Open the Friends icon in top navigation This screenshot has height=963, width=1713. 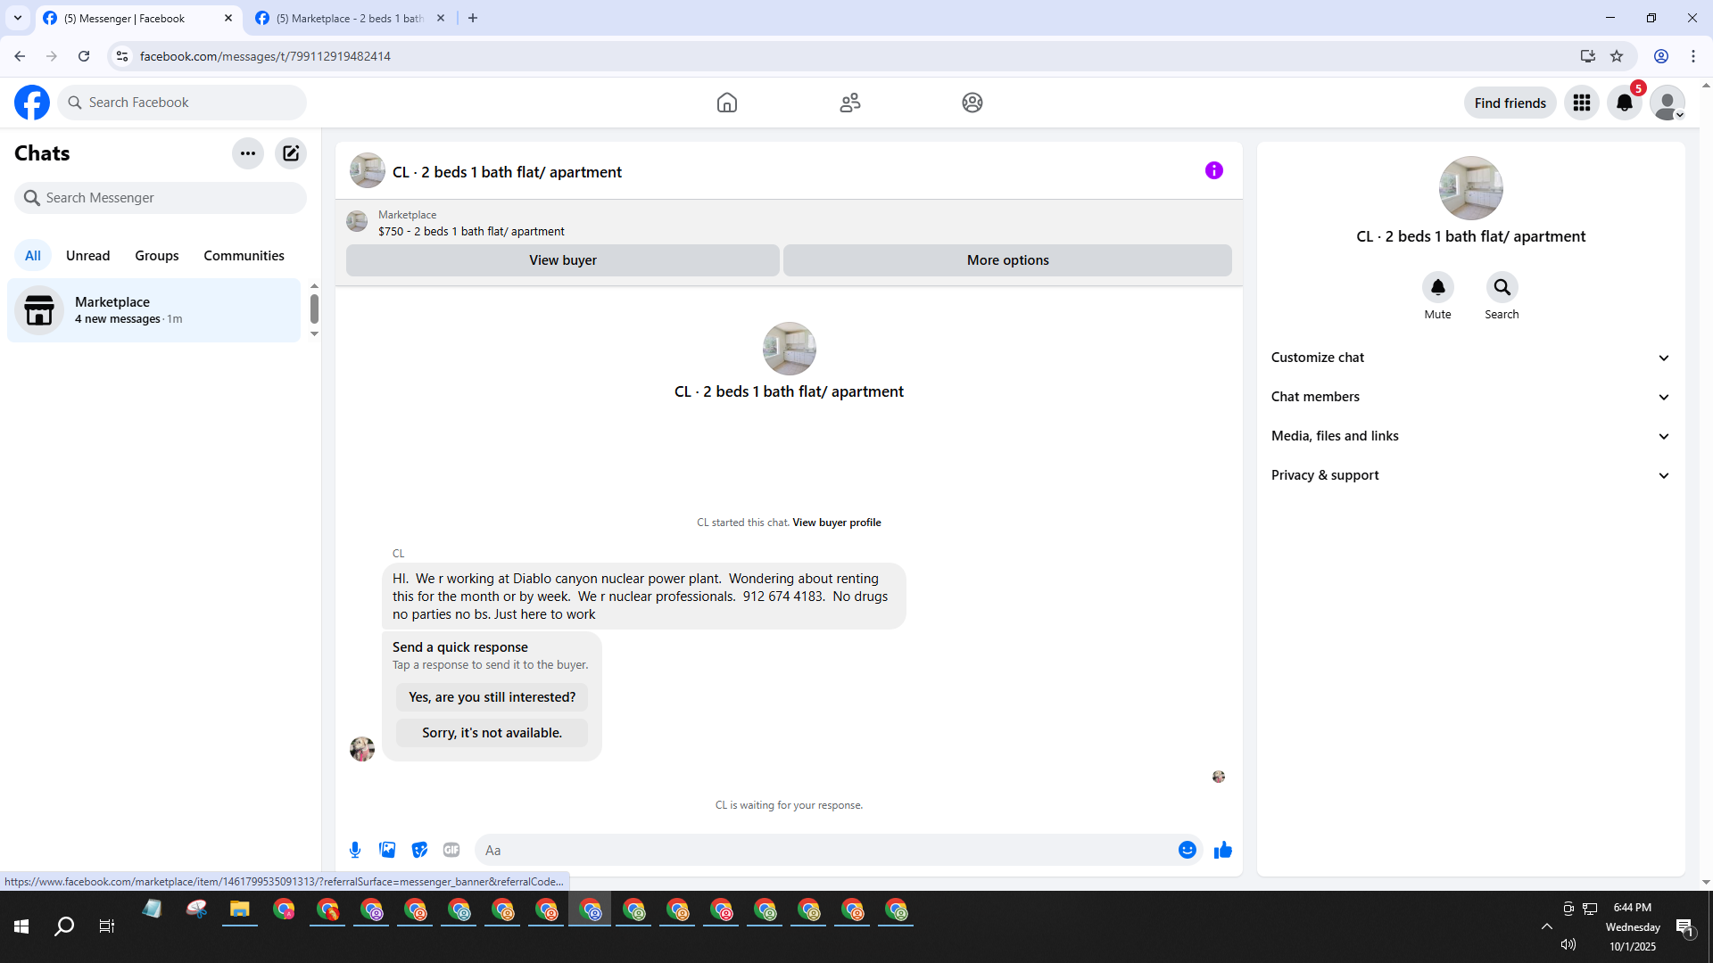tap(850, 103)
